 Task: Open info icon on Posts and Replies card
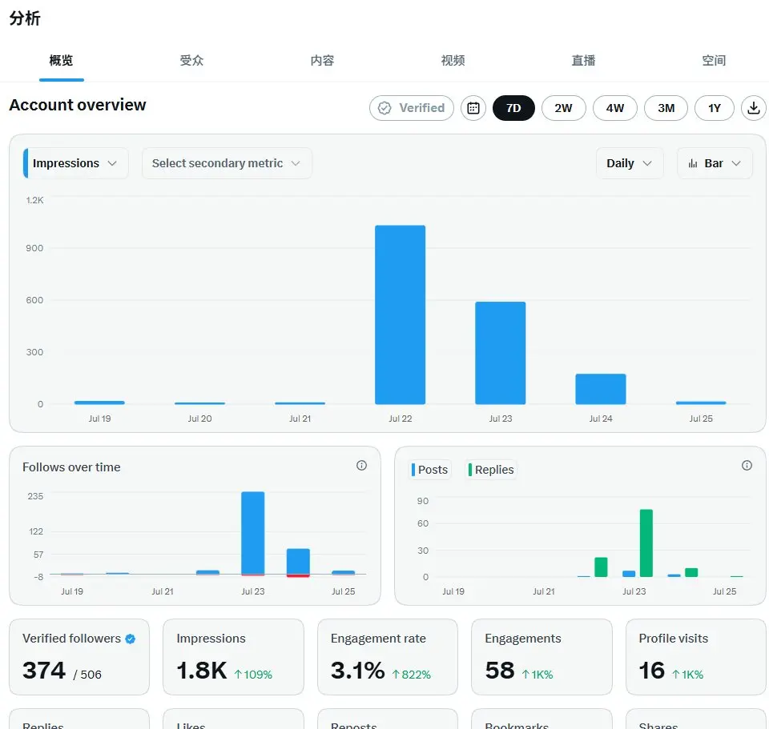747,466
